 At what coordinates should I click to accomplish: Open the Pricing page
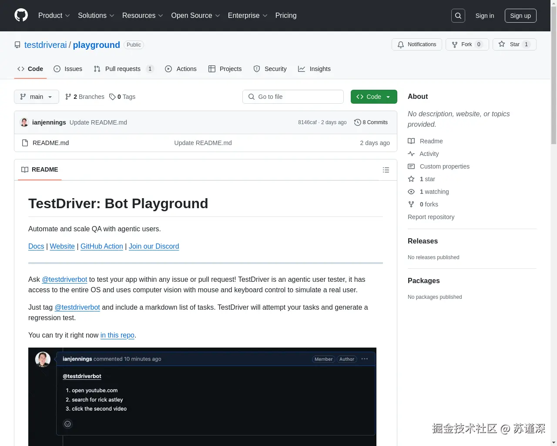coord(286,16)
